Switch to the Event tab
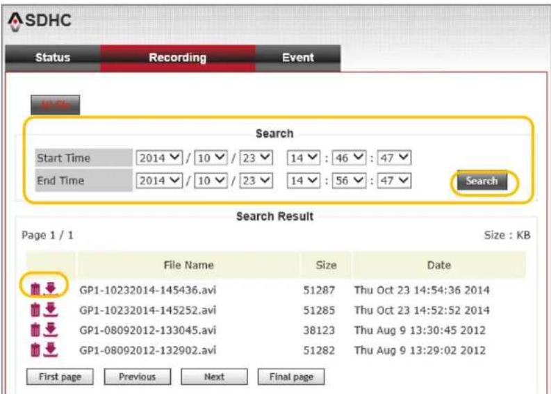The image size is (551, 394). click(x=298, y=58)
